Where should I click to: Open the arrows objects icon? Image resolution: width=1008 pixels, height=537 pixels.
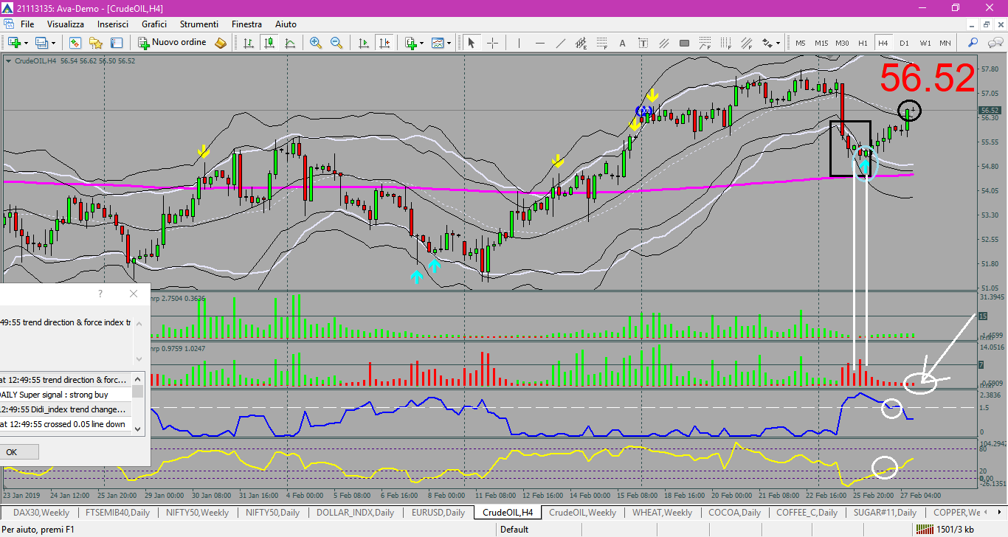click(767, 43)
